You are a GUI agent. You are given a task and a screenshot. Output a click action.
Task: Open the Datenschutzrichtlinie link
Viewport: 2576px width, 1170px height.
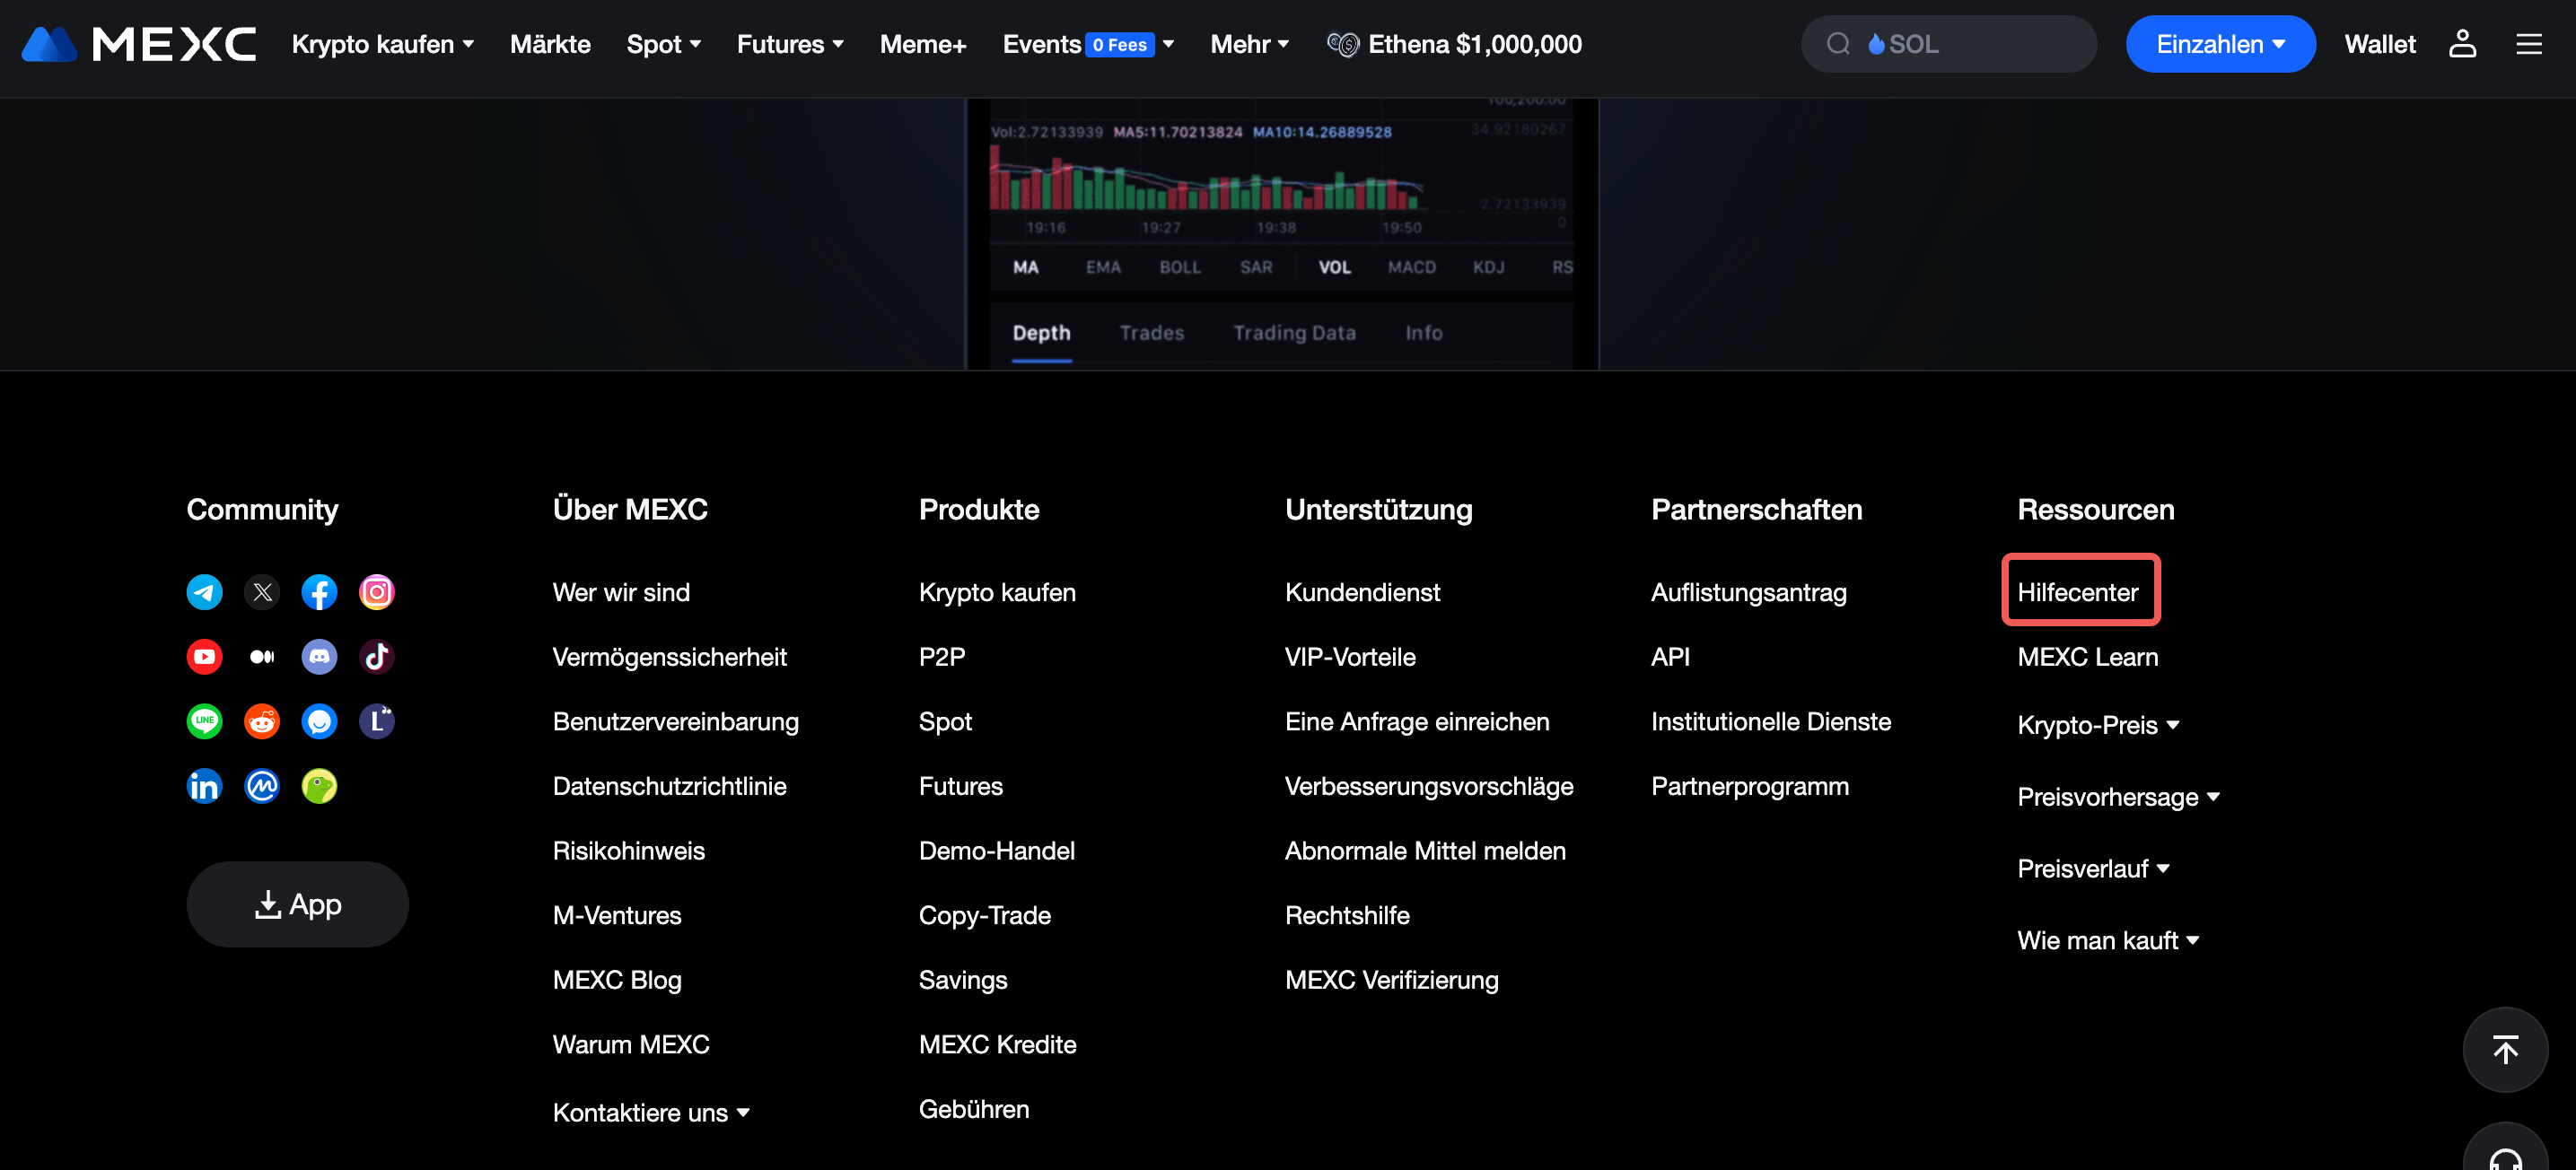pos(669,786)
